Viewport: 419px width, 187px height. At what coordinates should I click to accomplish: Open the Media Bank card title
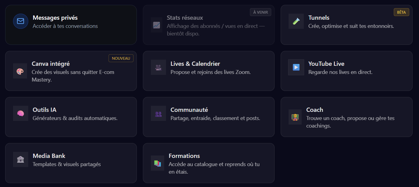click(x=49, y=156)
